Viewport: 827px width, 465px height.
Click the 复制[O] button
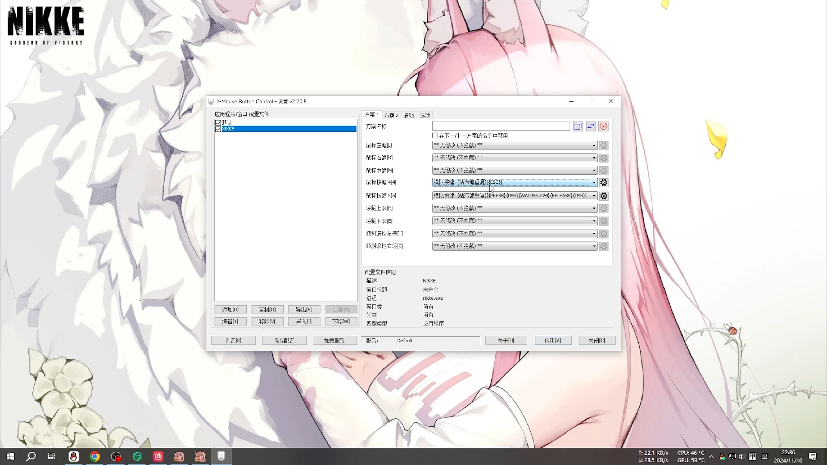click(267, 310)
